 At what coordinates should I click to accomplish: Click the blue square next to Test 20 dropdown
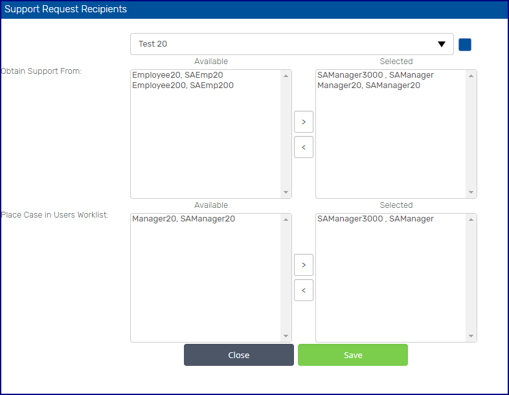(x=465, y=45)
